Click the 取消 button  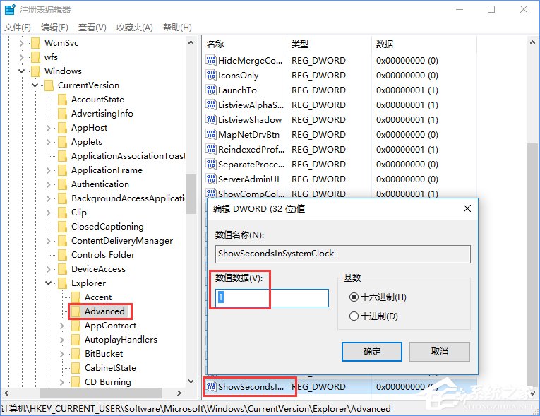pos(439,351)
